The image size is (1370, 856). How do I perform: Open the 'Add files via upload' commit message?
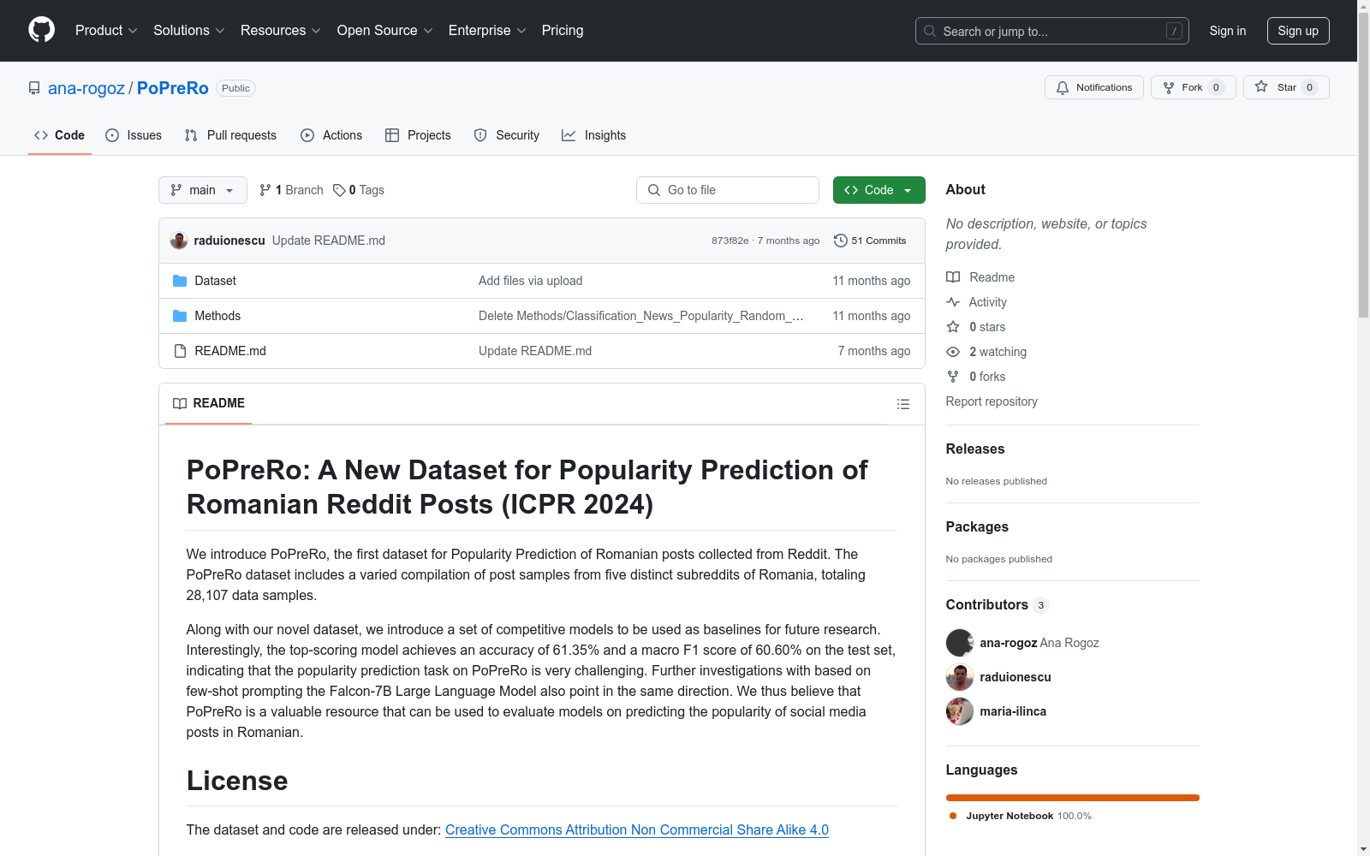pyautogui.click(x=530, y=281)
